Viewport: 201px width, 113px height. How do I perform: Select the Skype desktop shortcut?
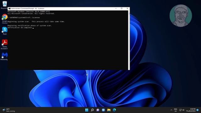pos(5,31)
